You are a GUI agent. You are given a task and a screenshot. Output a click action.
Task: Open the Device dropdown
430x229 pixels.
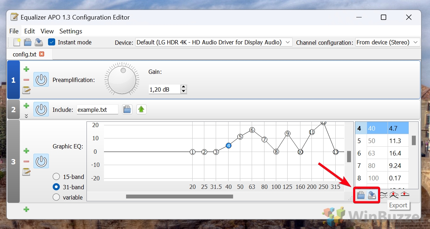coord(214,42)
